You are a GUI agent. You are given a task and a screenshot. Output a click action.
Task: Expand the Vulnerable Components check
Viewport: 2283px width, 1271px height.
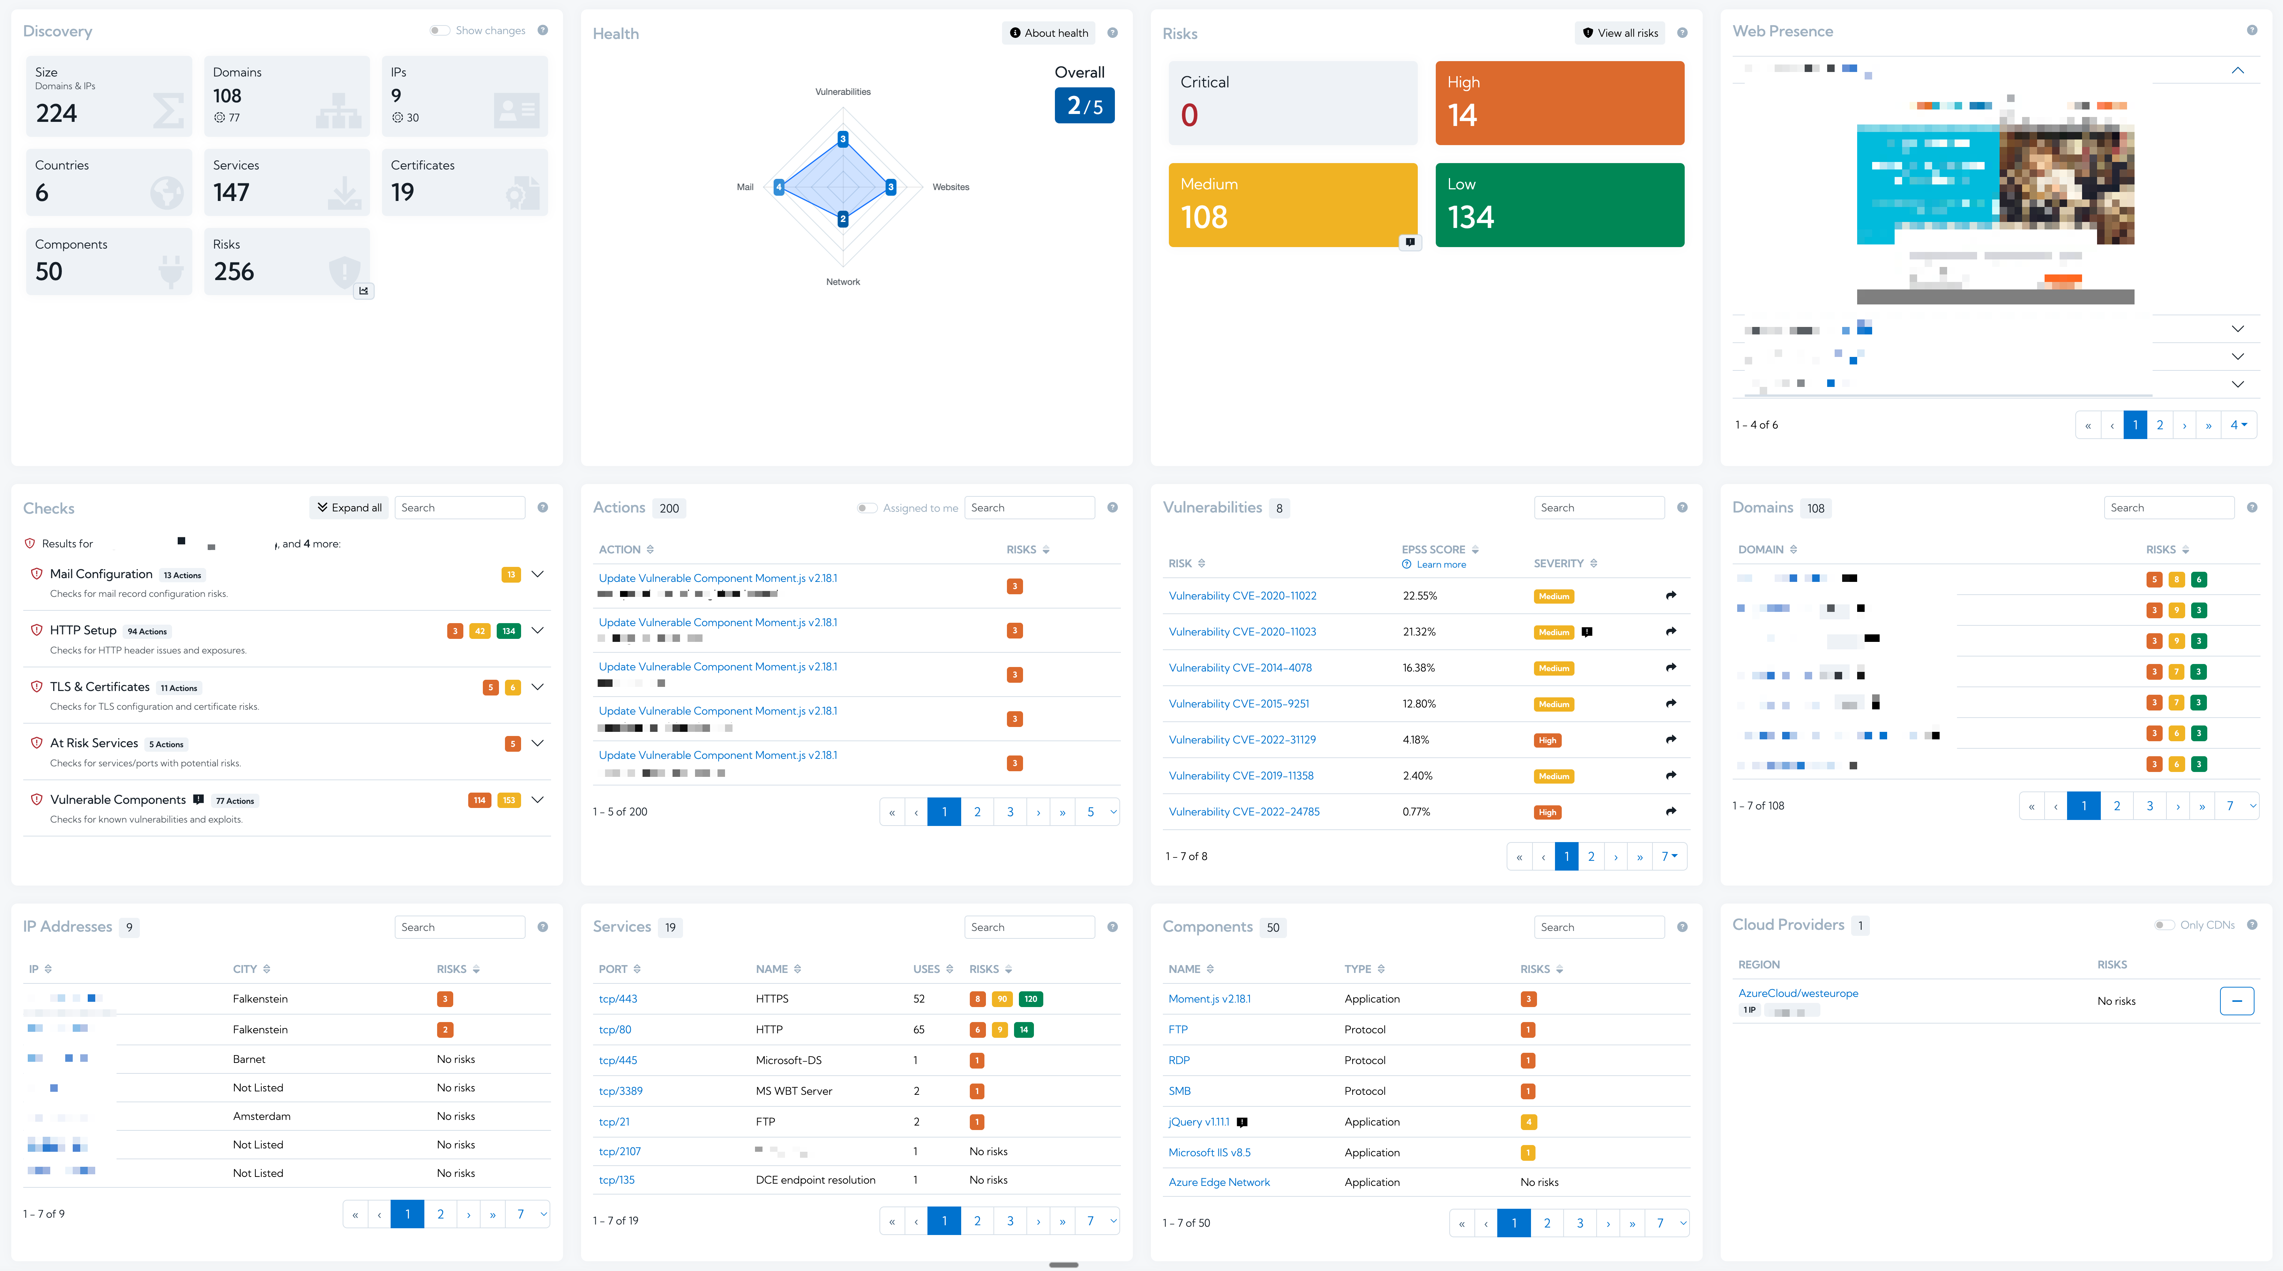pyautogui.click(x=537, y=799)
